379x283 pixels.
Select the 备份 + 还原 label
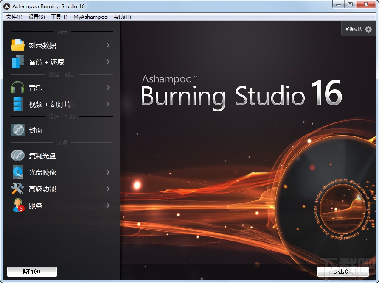[x=46, y=62]
